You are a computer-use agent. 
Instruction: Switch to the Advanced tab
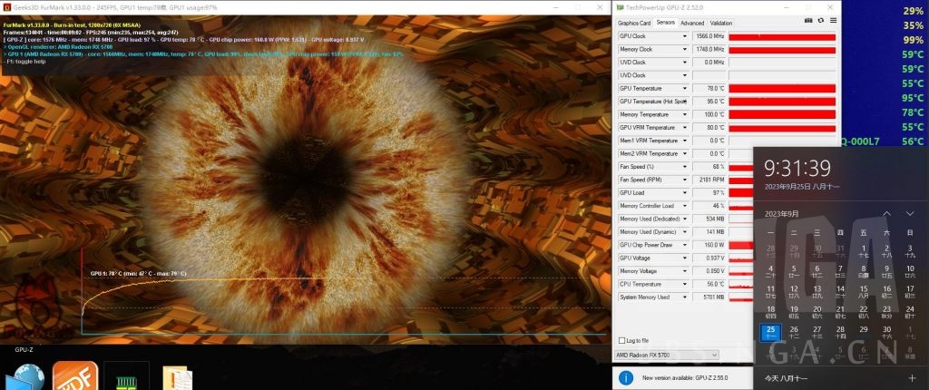pos(691,23)
